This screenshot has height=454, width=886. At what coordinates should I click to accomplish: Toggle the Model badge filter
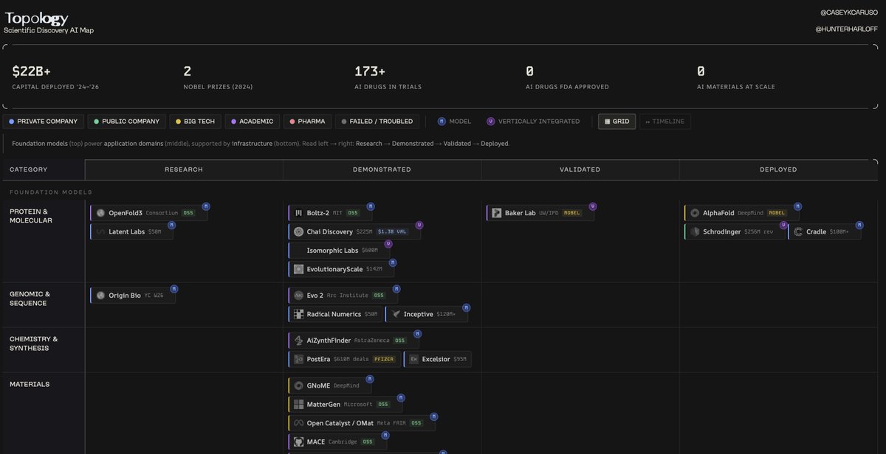pyautogui.click(x=454, y=122)
